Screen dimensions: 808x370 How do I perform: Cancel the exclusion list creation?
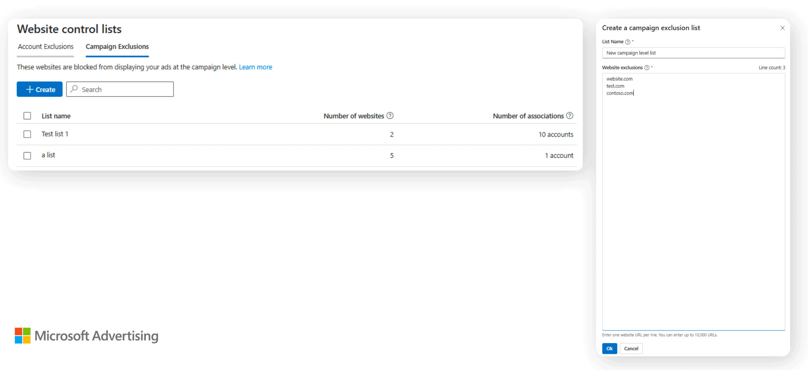pos(631,348)
